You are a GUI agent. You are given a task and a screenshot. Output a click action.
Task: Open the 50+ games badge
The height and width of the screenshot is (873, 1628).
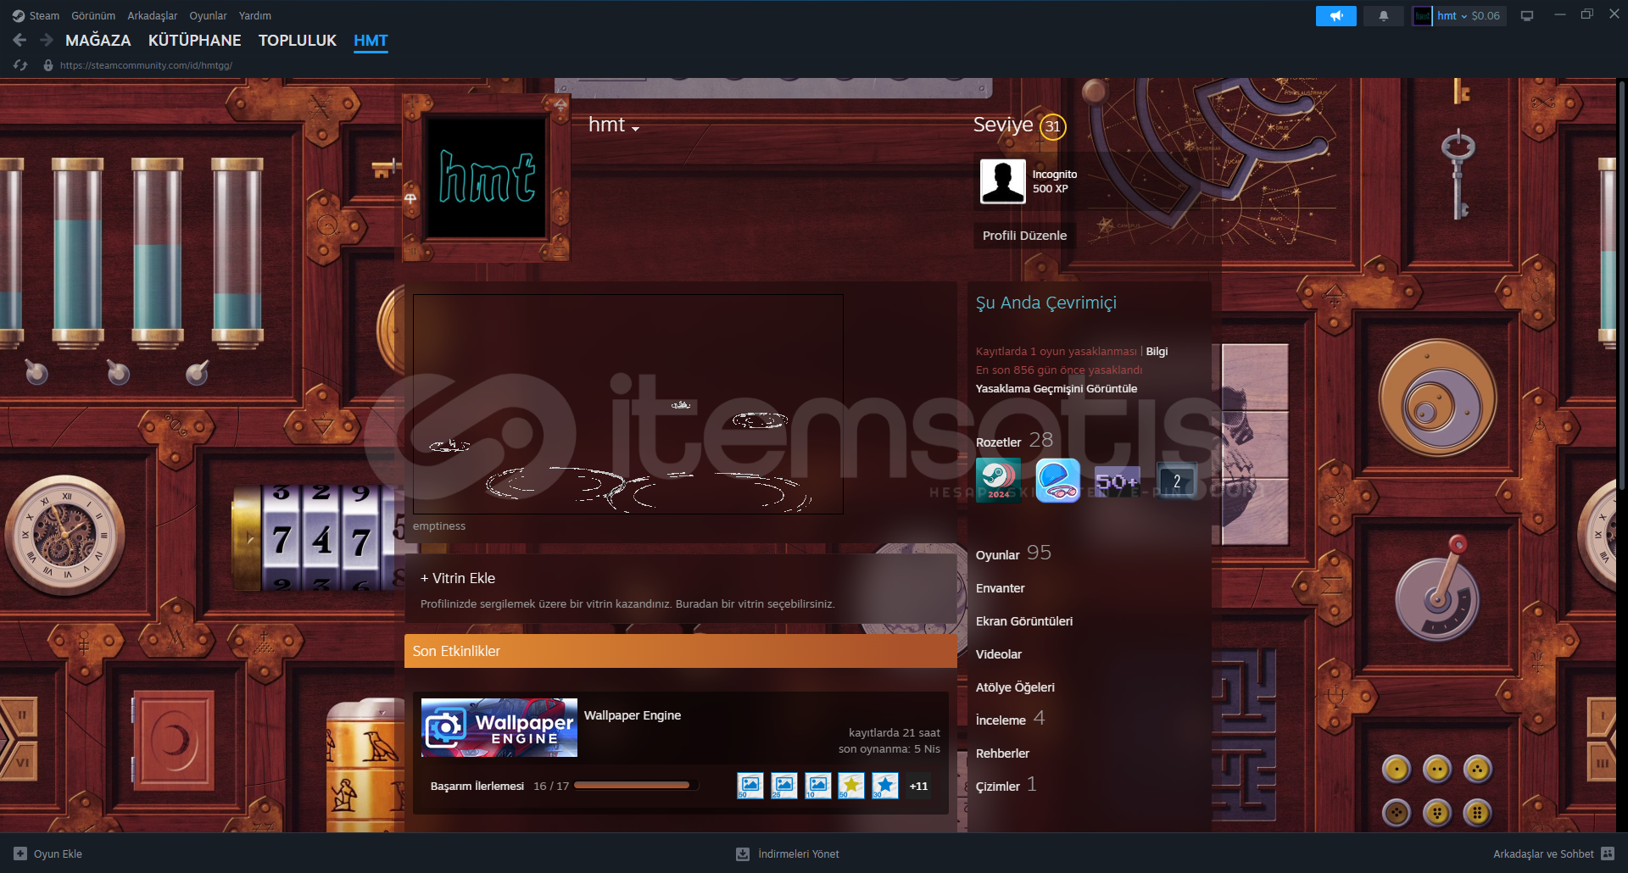point(1118,481)
